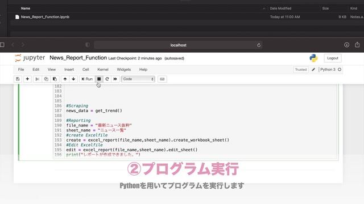This screenshot has width=364, height=204.
Task: Sort by Kind column in Finder
Action: click(x=354, y=8)
